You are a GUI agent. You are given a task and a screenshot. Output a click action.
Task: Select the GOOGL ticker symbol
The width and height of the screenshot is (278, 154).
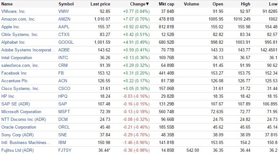[x=66, y=42]
